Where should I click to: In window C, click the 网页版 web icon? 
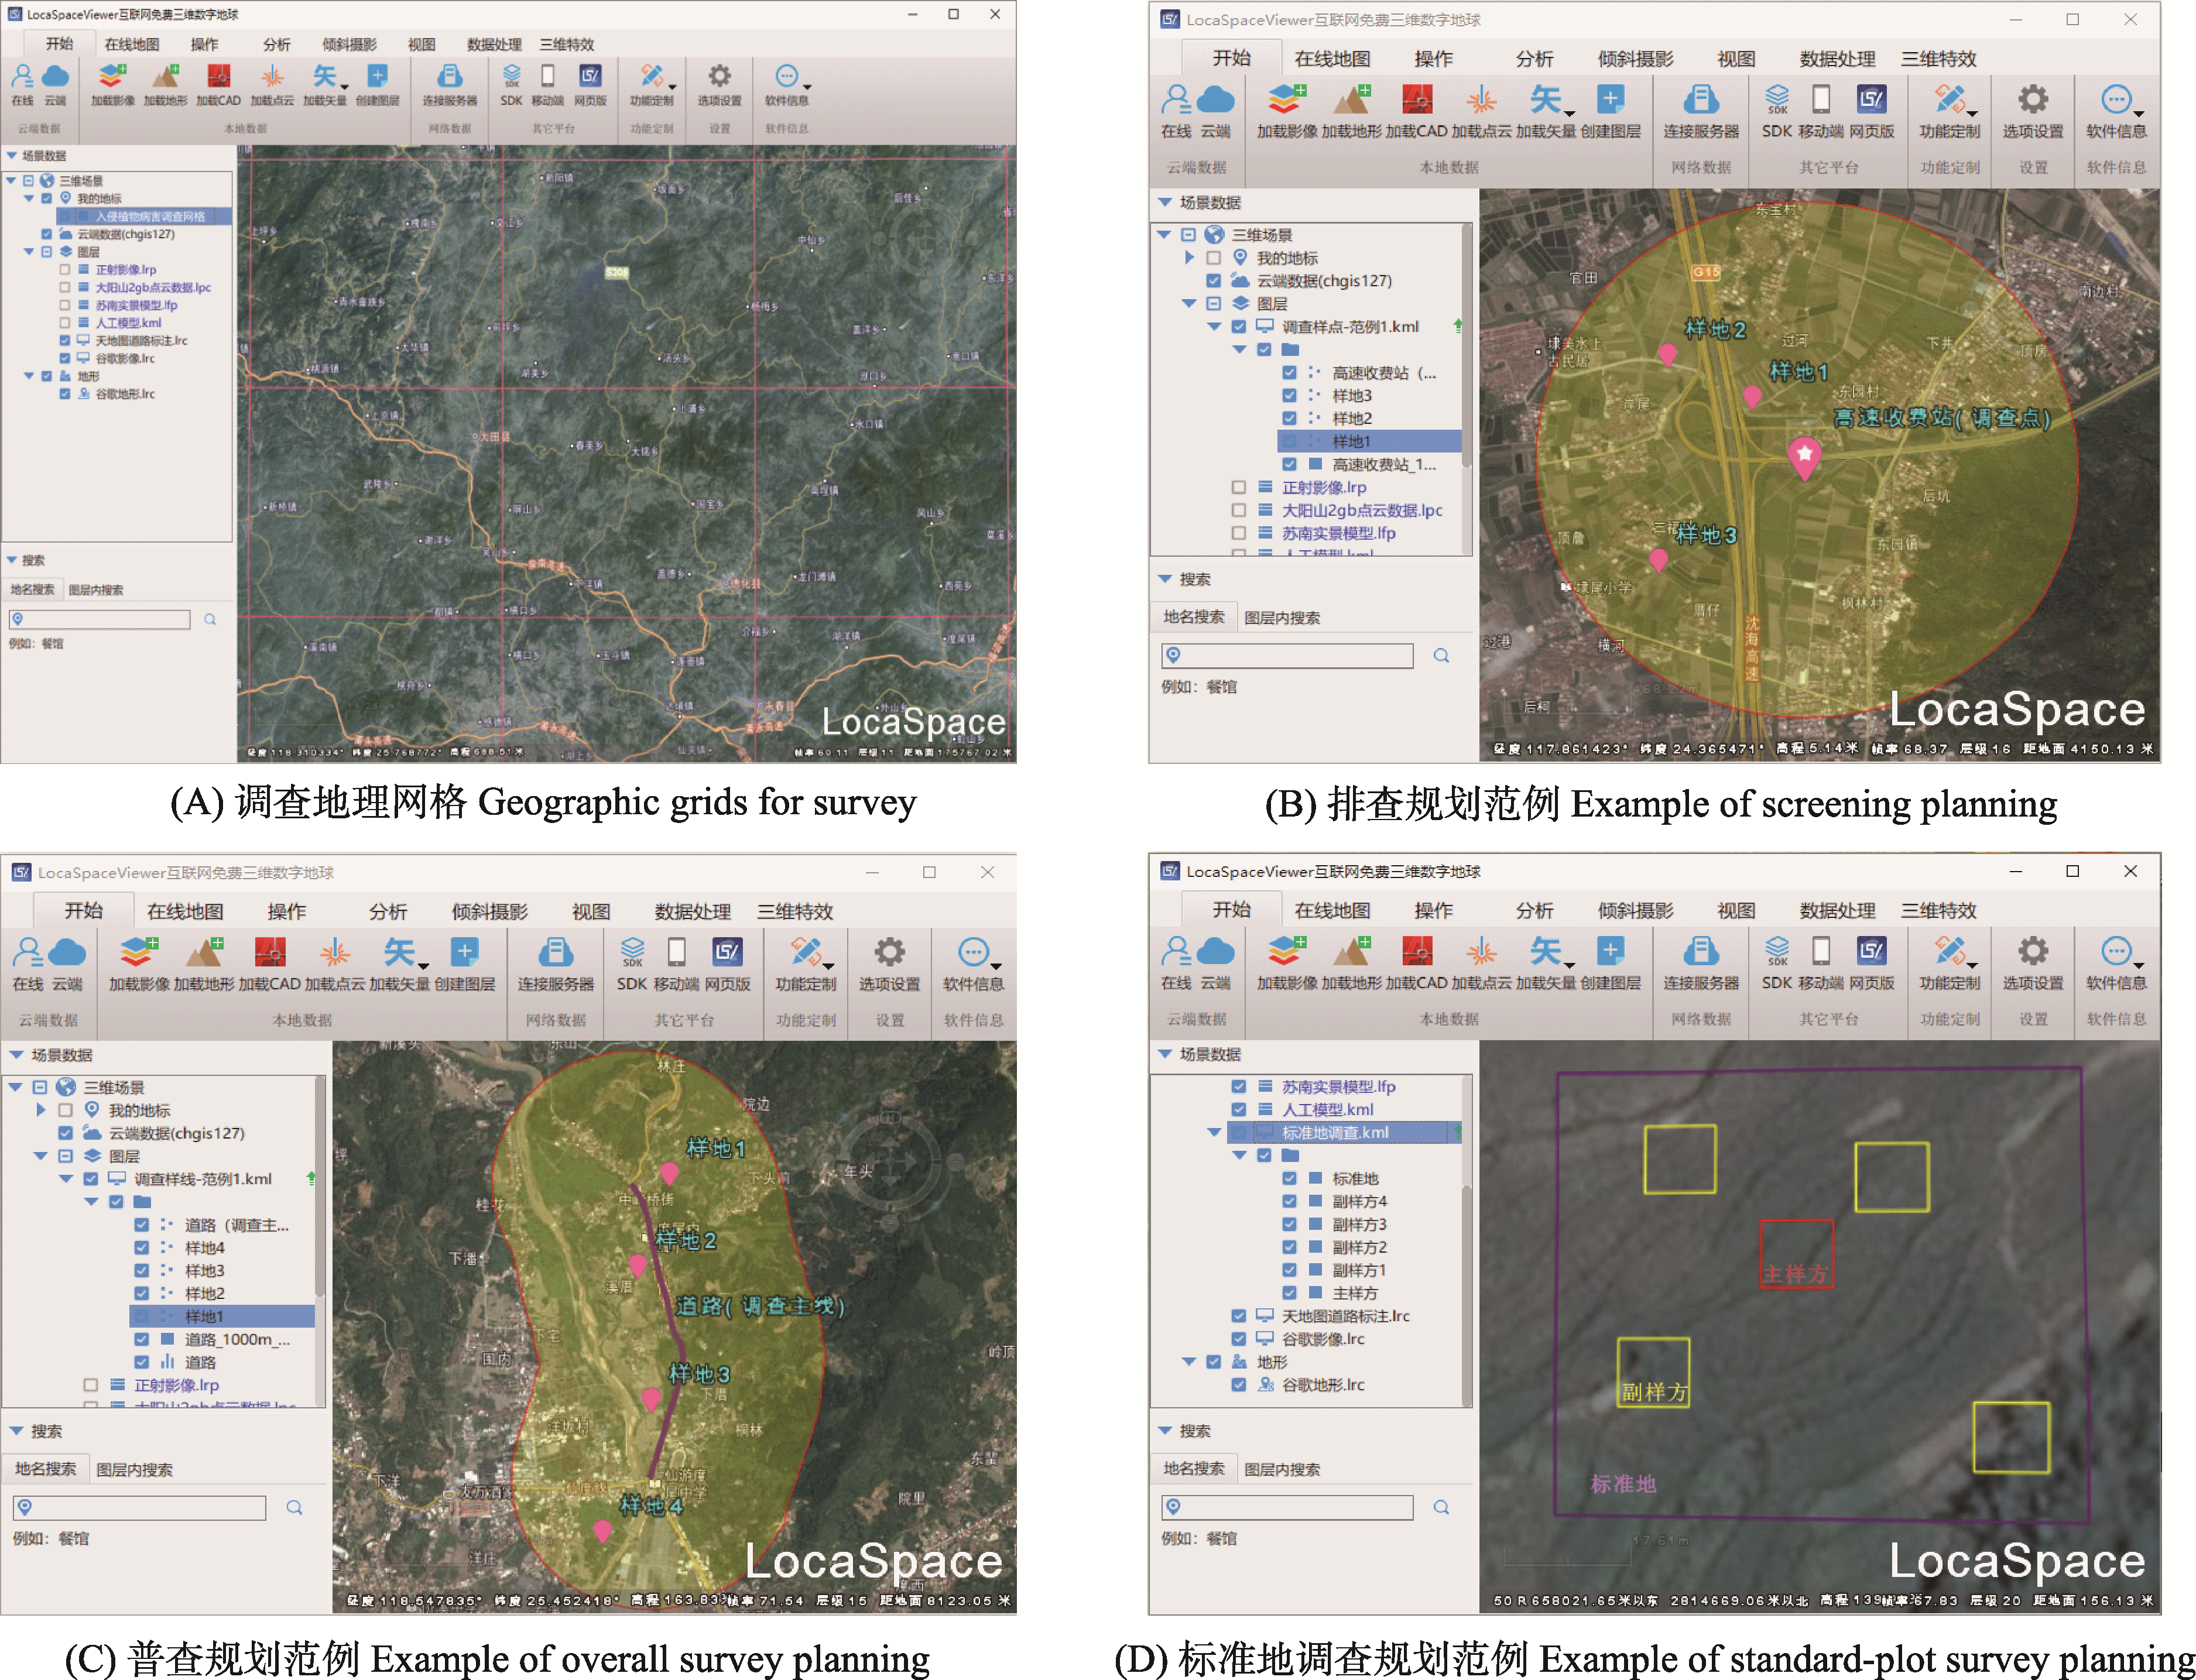pyautogui.click(x=727, y=952)
